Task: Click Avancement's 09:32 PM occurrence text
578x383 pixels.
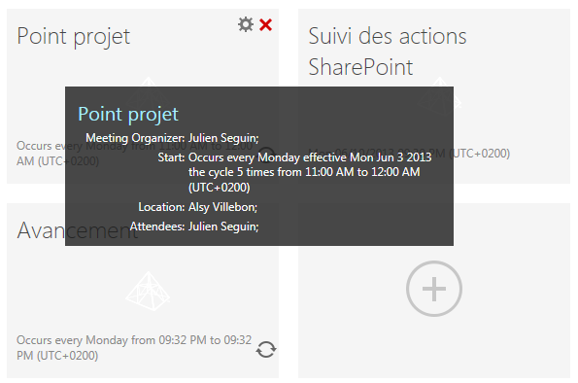Action: 134,348
